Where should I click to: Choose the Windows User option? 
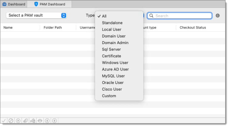(x=119, y=62)
